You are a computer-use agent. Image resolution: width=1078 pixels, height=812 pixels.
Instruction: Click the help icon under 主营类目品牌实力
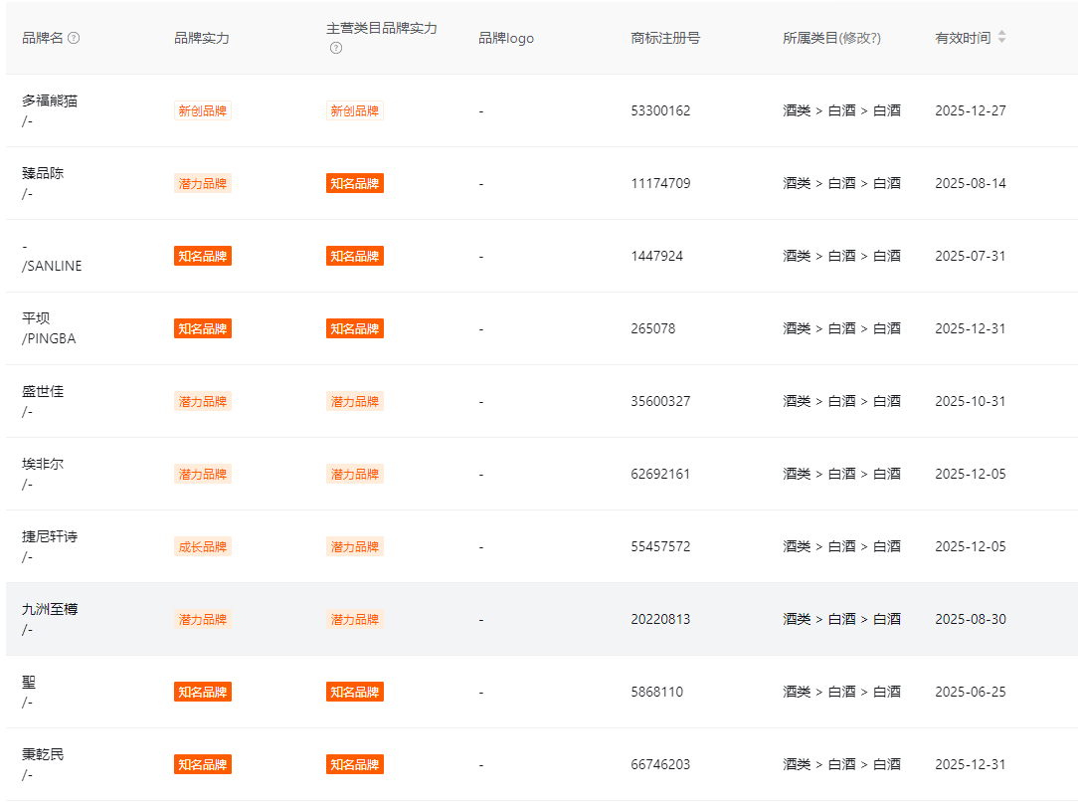coord(336,48)
